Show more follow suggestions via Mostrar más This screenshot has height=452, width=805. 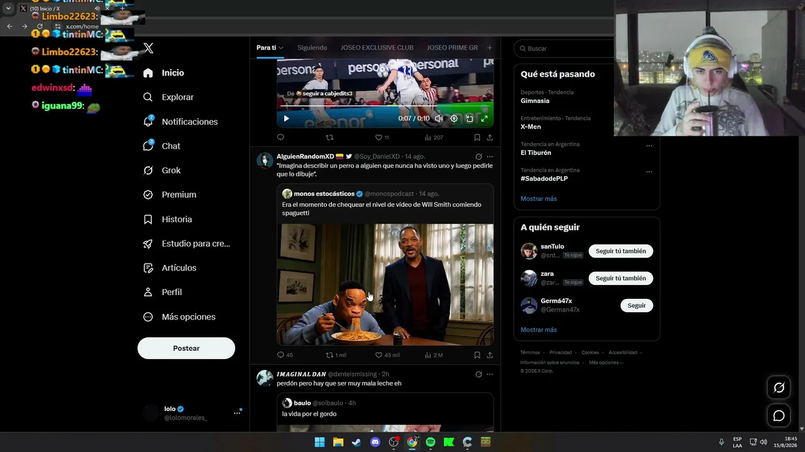tap(538, 330)
